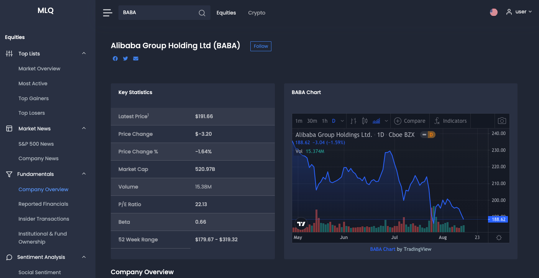
Task: Open Institutional & Fund Ownership
Action: (43, 237)
